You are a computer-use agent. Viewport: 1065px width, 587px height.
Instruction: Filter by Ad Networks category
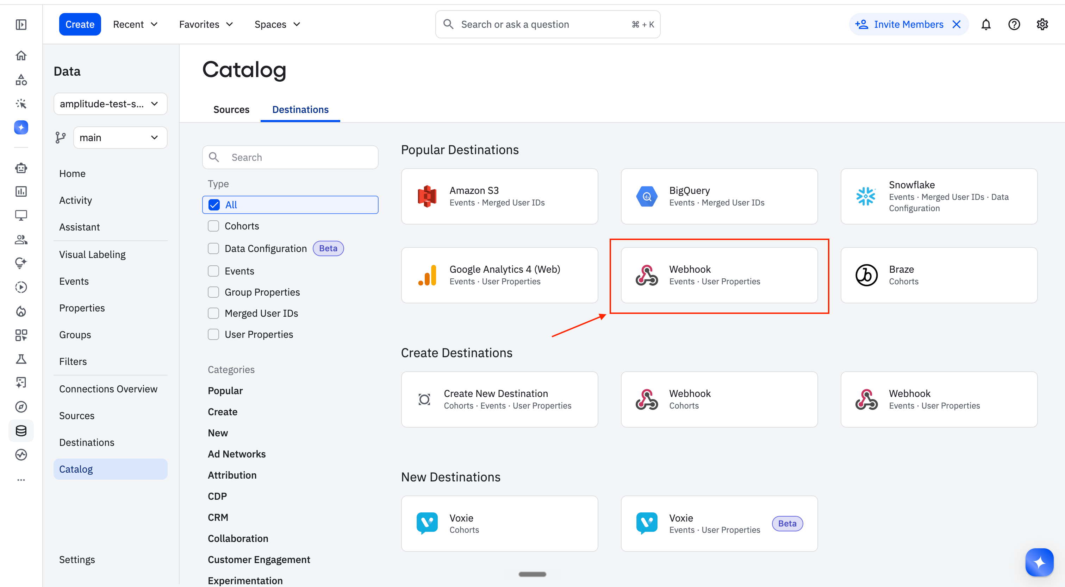236,454
